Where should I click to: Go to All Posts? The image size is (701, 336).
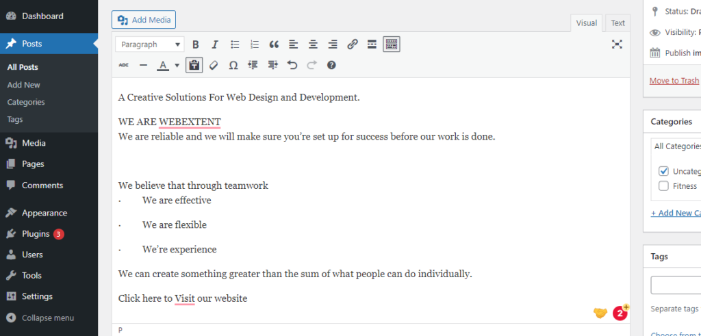[23, 67]
